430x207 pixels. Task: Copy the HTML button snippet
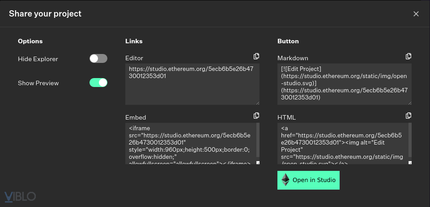click(409, 116)
